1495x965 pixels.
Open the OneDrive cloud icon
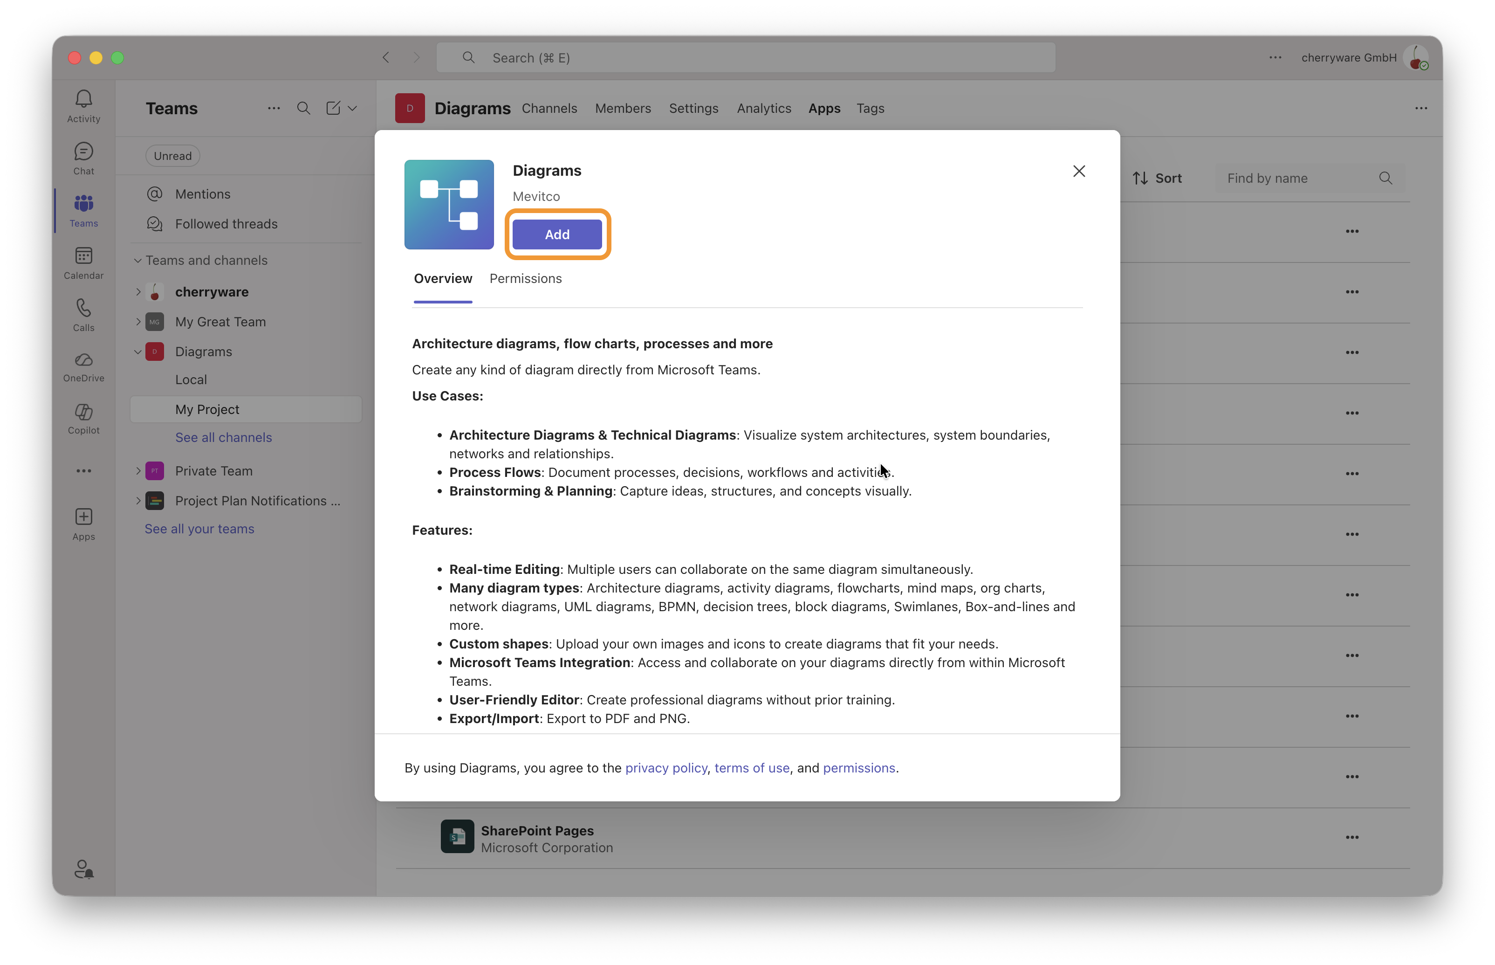pyautogui.click(x=83, y=360)
